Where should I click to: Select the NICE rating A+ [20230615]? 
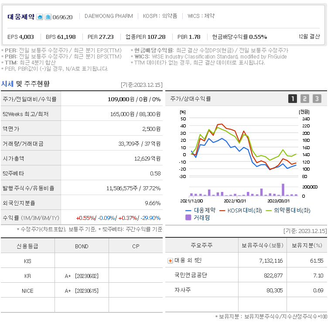click(x=82, y=291)
